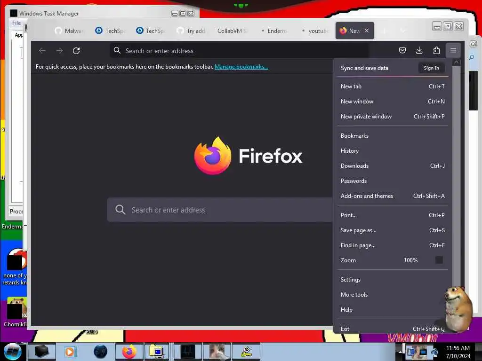
Task: Expand the More tools submenu
Action: pyautogui.click(x=393, y=295)
